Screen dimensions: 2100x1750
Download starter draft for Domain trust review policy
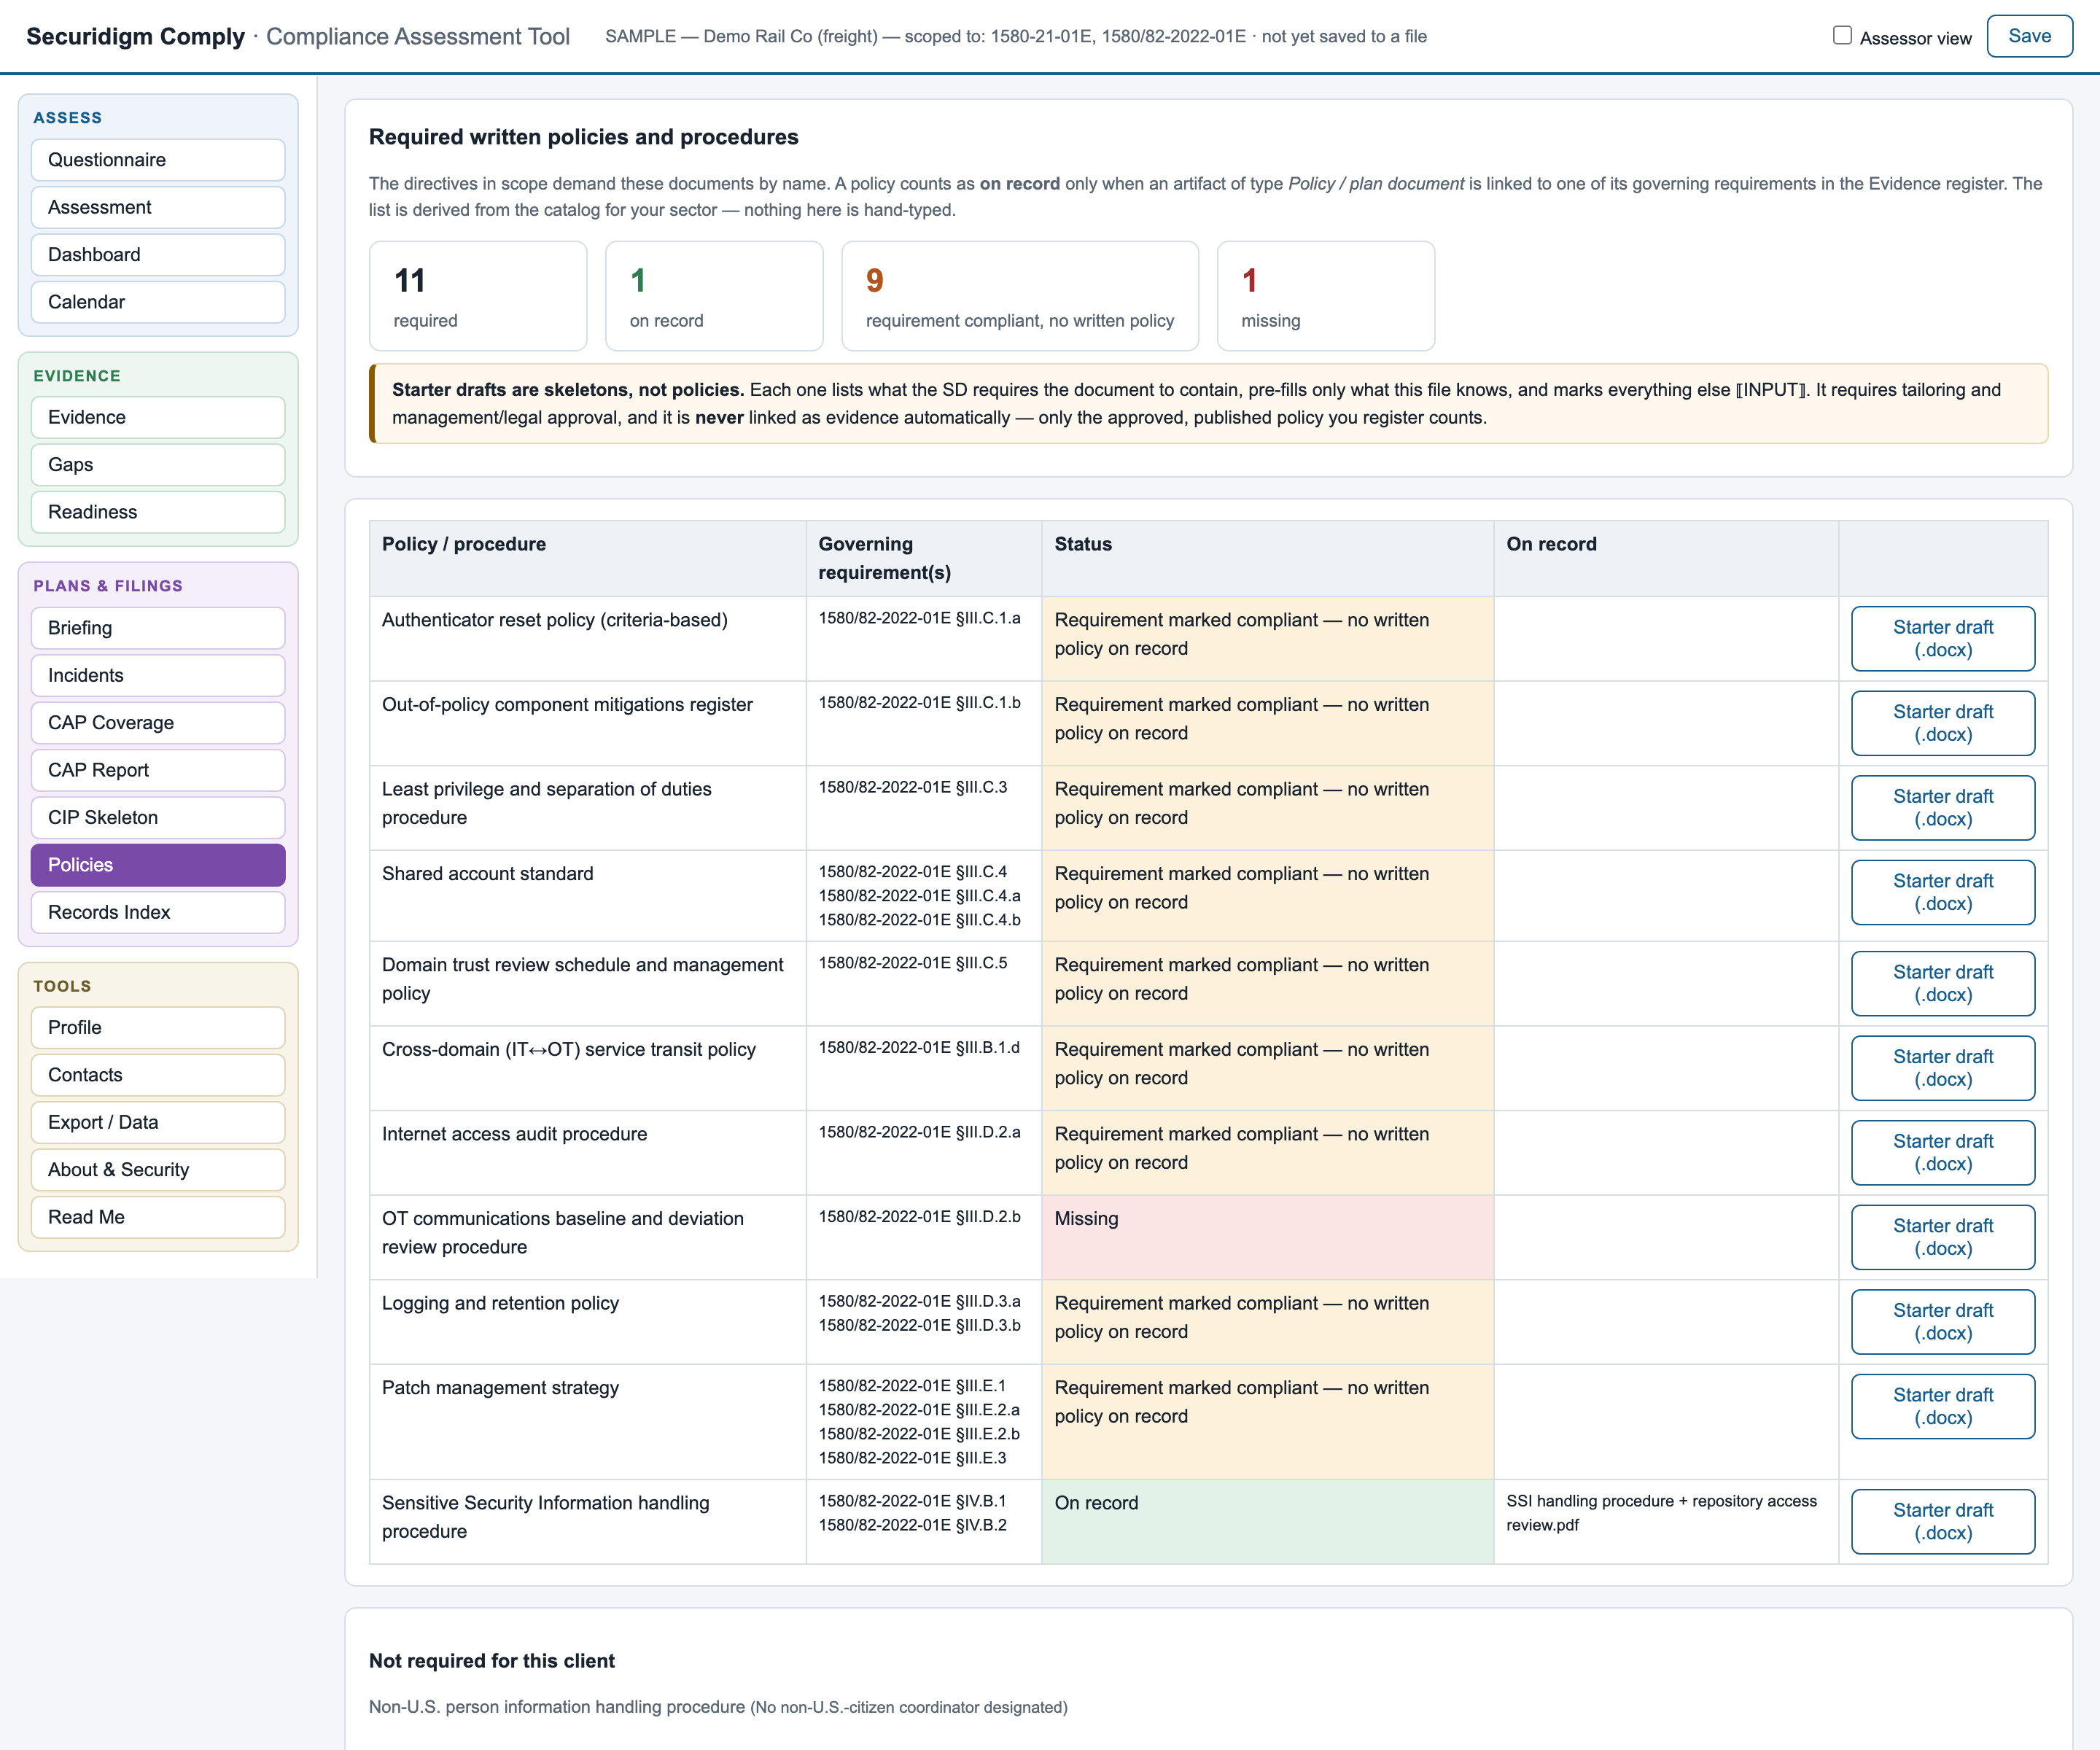click(1943, 983)
